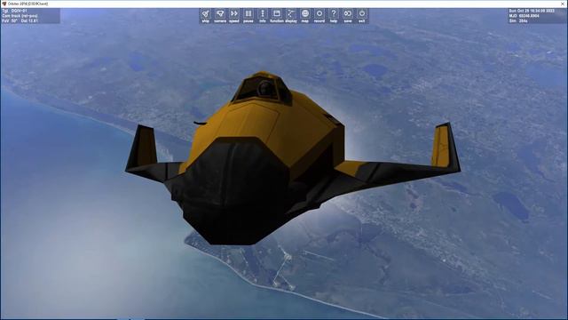Open the function menu icon
Viewport: 568px width, 320px height.
coord(276,14)
